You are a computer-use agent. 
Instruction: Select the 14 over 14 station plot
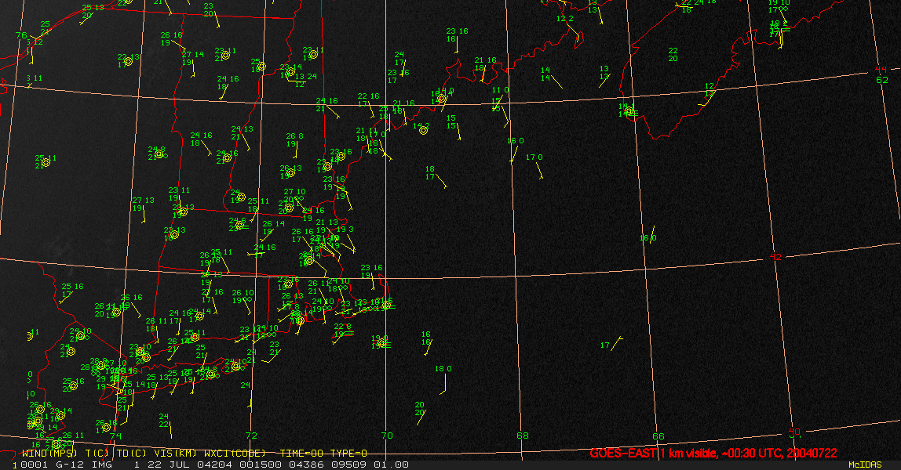point(552,76)
